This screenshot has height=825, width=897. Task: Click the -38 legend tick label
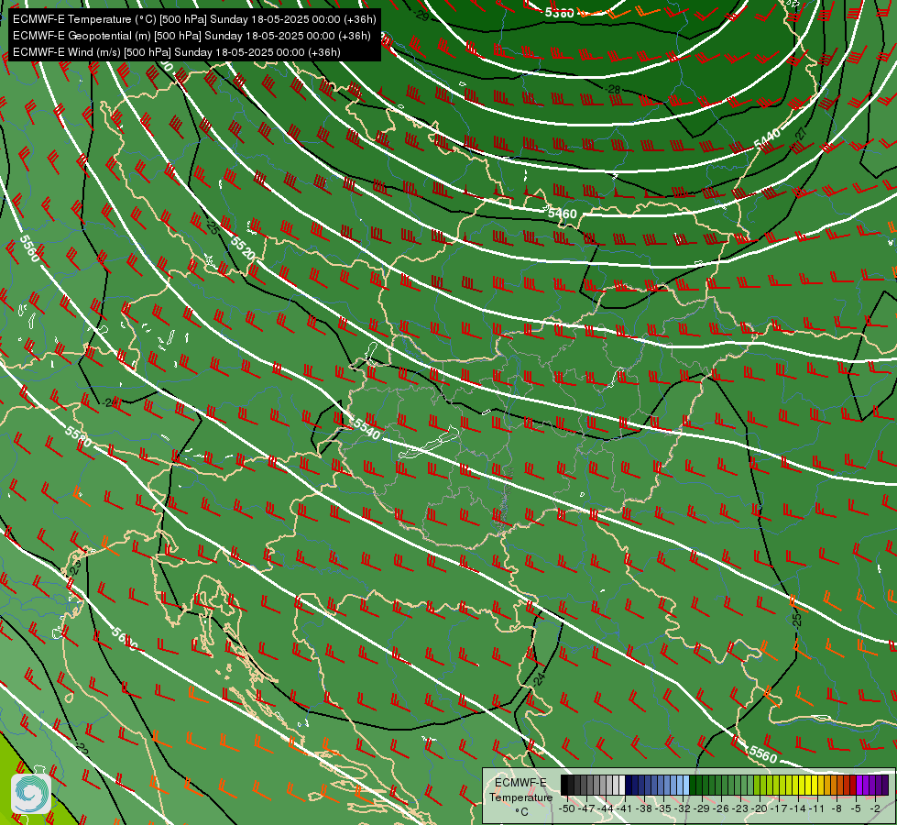pyautogui.click(x=643, y=809)
